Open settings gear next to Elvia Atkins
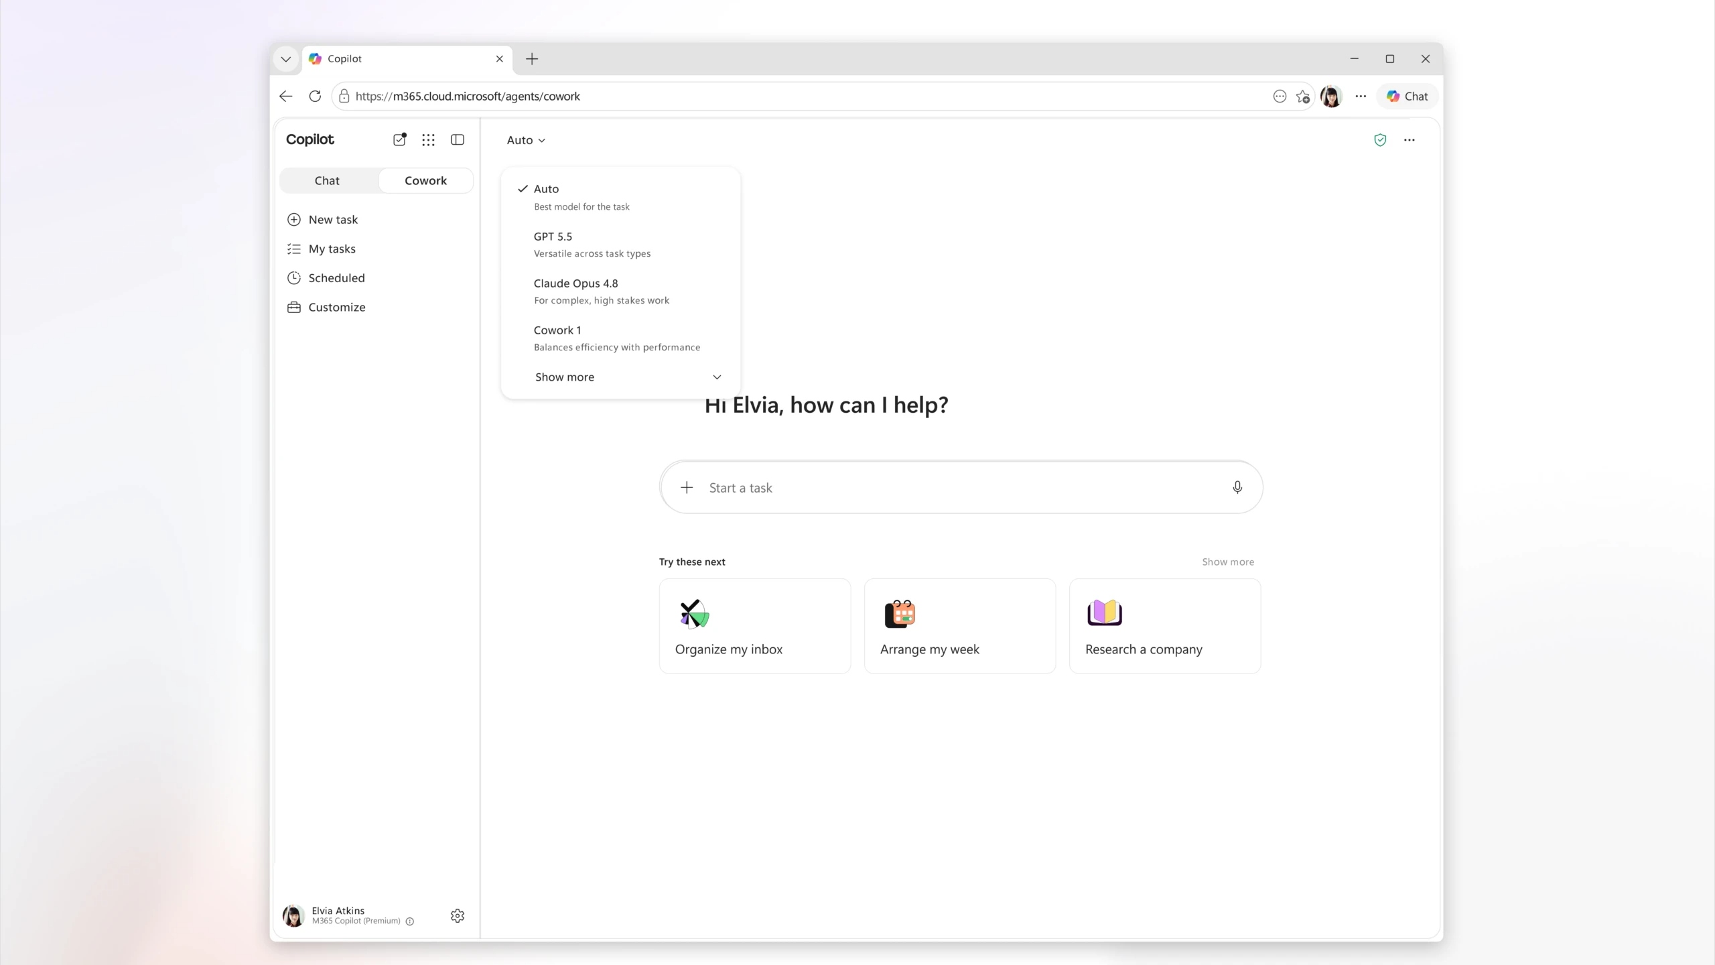 (458, 915)
